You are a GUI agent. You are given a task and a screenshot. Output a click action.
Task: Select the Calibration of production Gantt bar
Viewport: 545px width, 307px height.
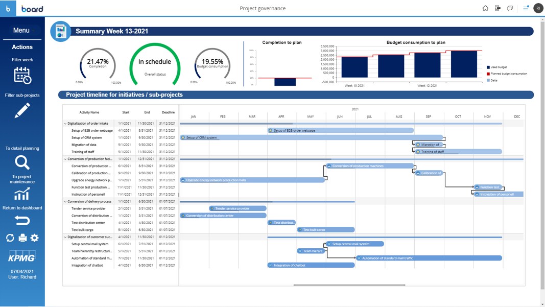[x=429, y=173]
